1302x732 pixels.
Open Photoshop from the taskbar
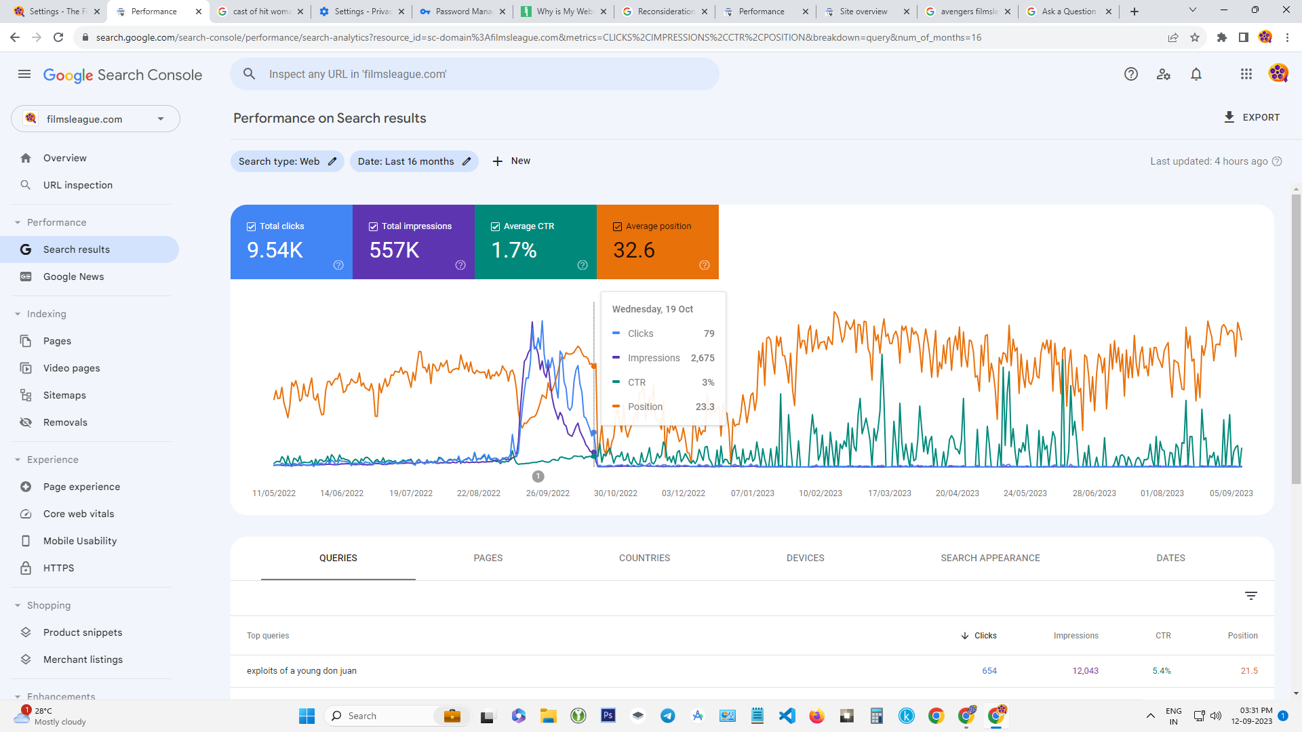coord(608,716)
